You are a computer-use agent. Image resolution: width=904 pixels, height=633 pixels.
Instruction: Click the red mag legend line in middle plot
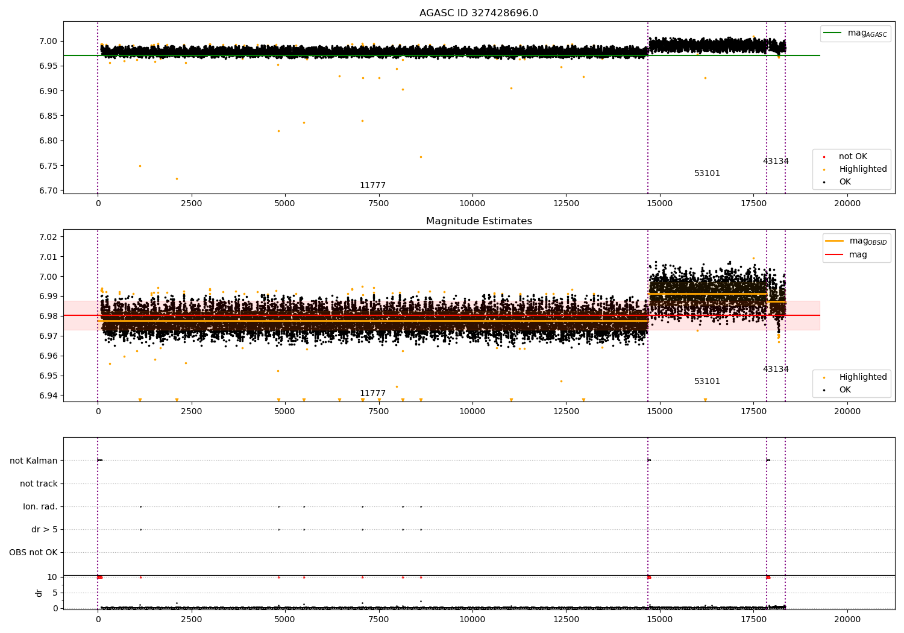point(835,254)
